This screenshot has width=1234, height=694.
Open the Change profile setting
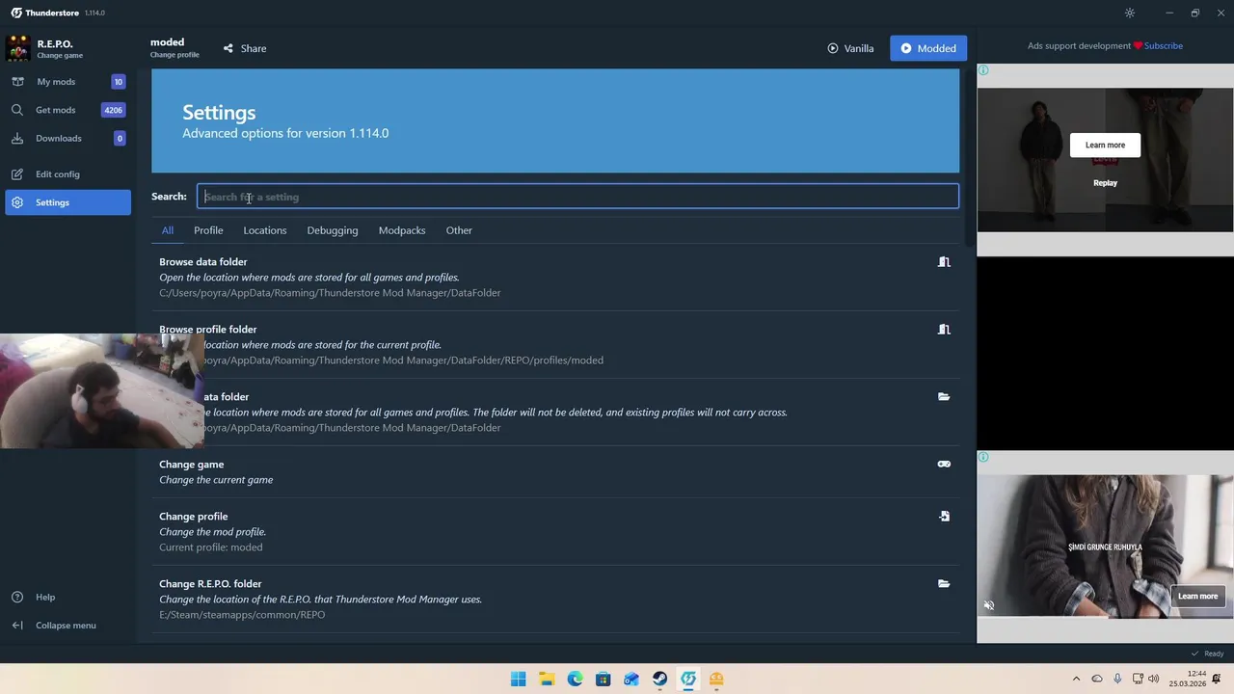tap(555, 531)
